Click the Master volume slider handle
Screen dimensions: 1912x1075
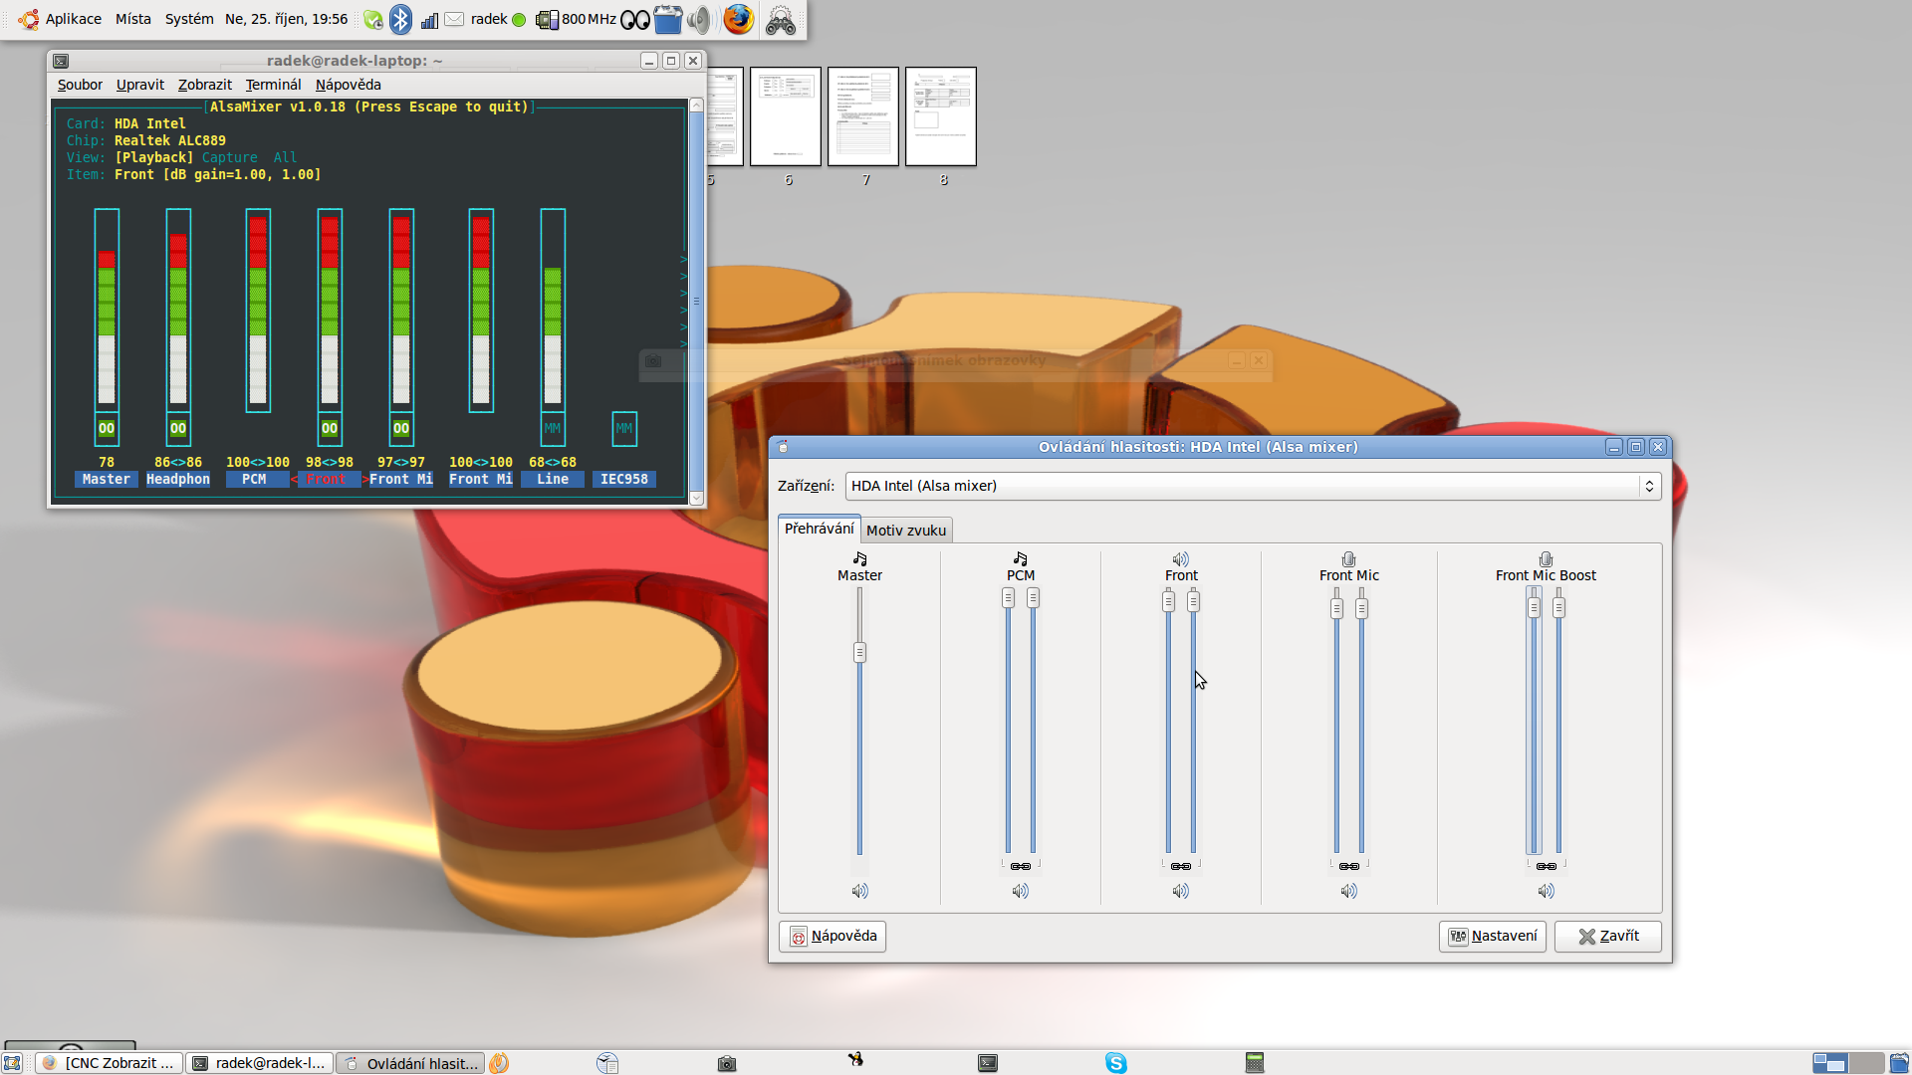click(x=859, y=653)
